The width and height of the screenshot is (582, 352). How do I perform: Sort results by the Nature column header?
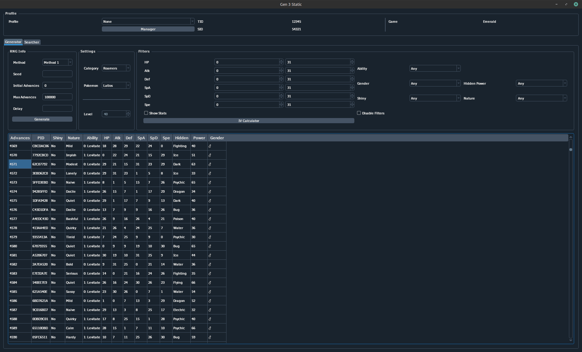[74, 138]
